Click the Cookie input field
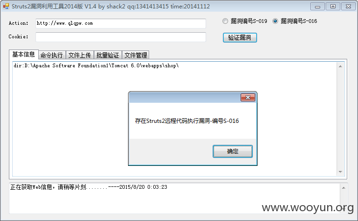 coord(121,37)
